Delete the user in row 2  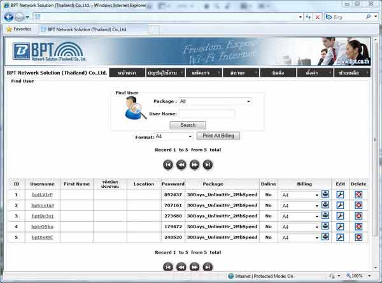tap(358, 205)
